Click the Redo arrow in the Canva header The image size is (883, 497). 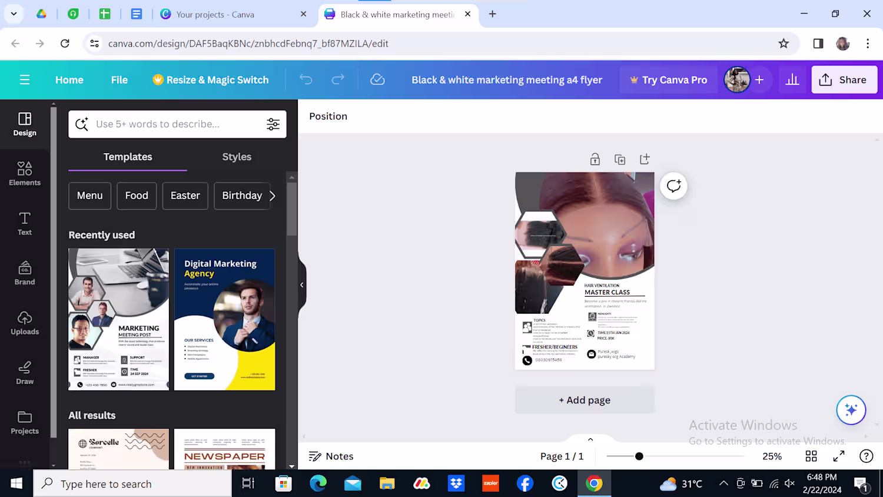point(338,79)
